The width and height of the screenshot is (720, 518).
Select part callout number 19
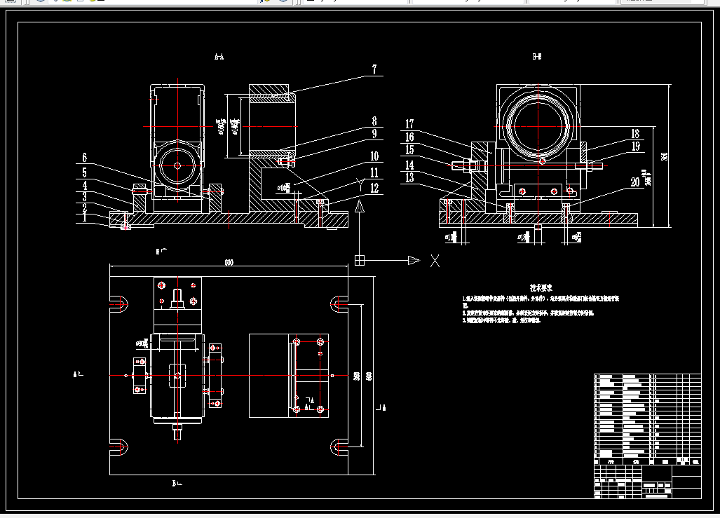pos(635,146)
